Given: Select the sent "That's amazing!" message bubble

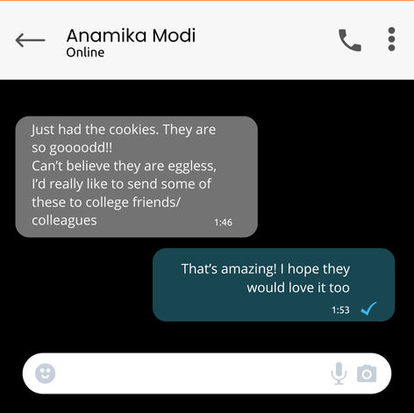Looking at the screenshot, I should (274, 285).
